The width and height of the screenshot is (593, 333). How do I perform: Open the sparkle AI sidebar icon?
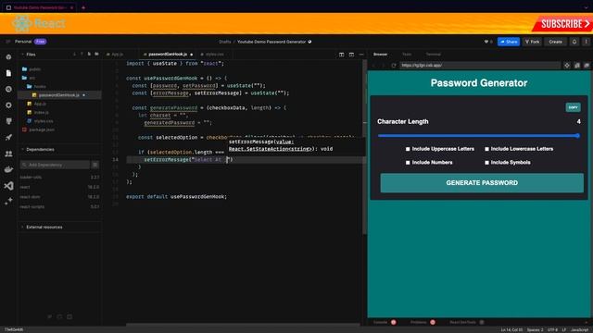[8, 202]
